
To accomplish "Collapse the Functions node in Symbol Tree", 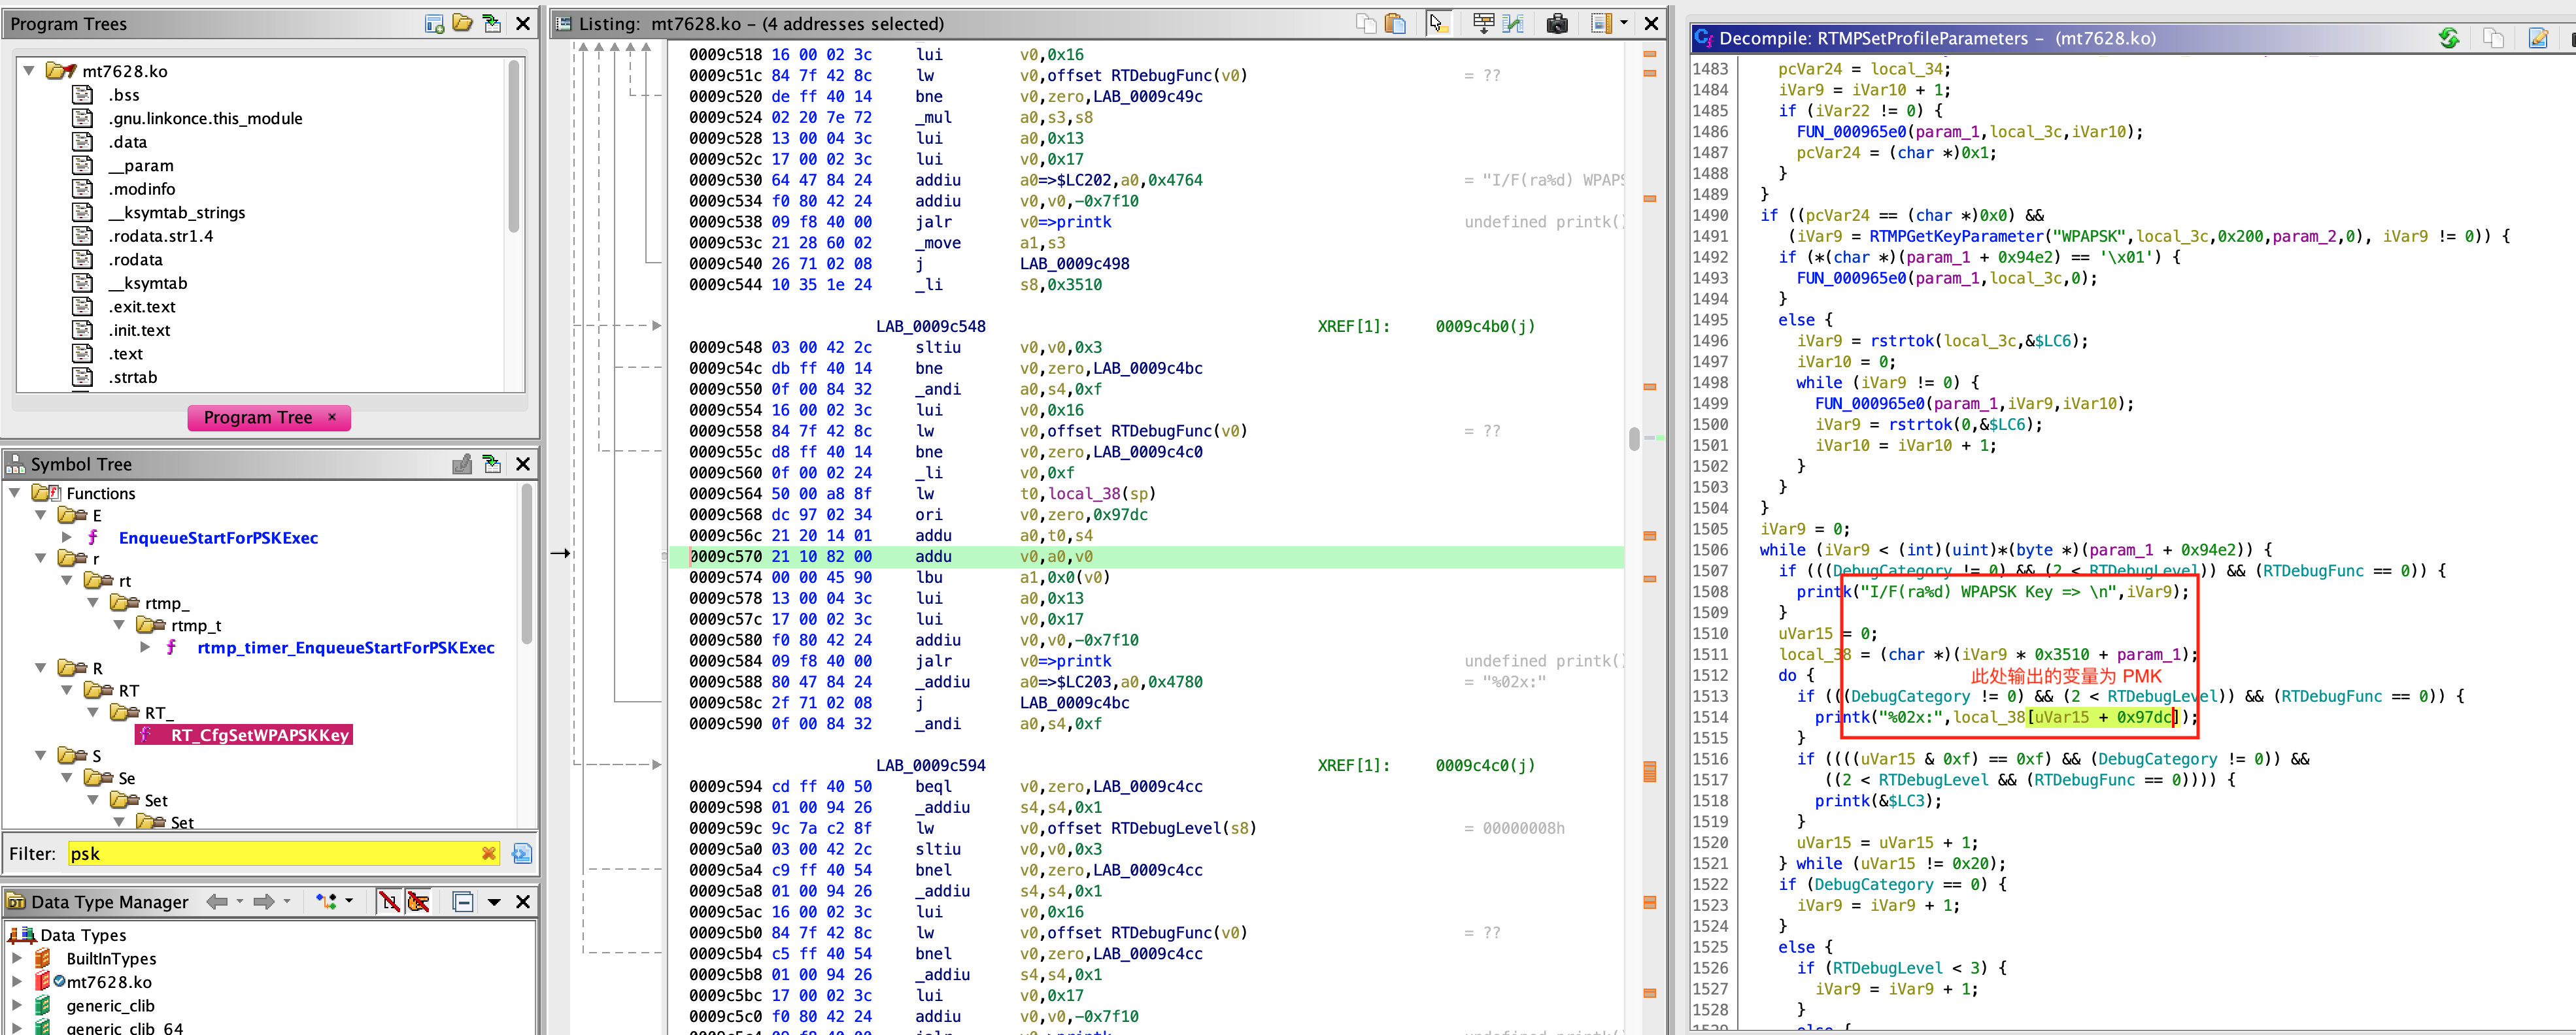I will pos(15,493).
